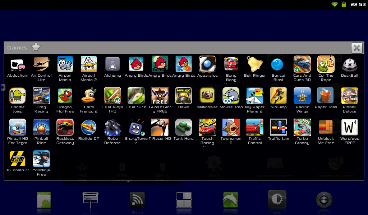The height and width of the screenshot is (215, 368).
Task: Start Airport Mania 2
Action: coord(89,64)
